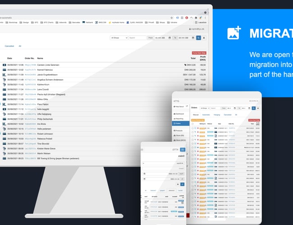Open the All Shops dropdown on the desktop monitor
The image size is (293, 225).
point(119,38)
